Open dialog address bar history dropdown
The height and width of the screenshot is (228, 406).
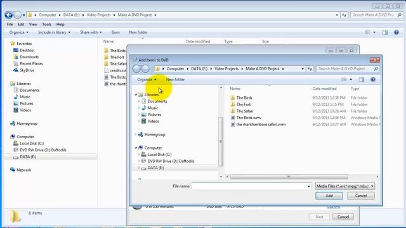tap(303, 69)
